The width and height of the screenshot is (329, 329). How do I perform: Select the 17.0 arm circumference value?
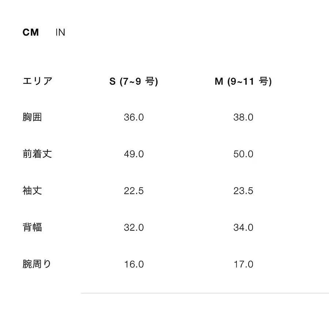point(243,264)
